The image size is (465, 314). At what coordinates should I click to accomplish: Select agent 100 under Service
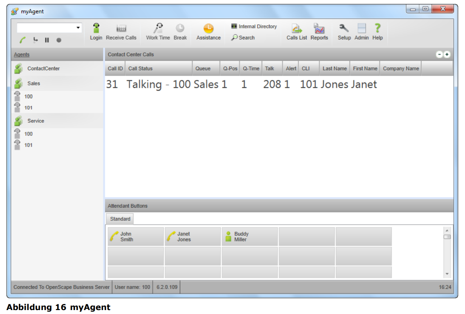pos(57,134)
